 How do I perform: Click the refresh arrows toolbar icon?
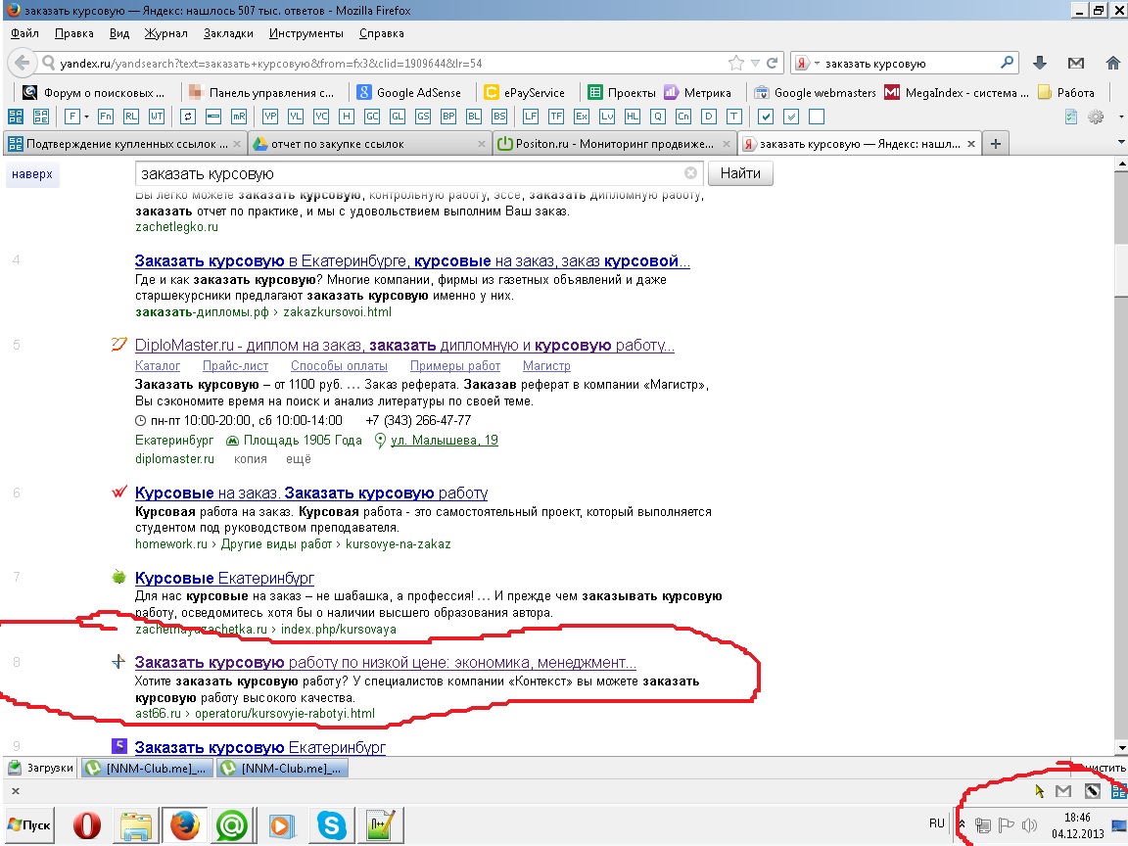click(188, 117)
